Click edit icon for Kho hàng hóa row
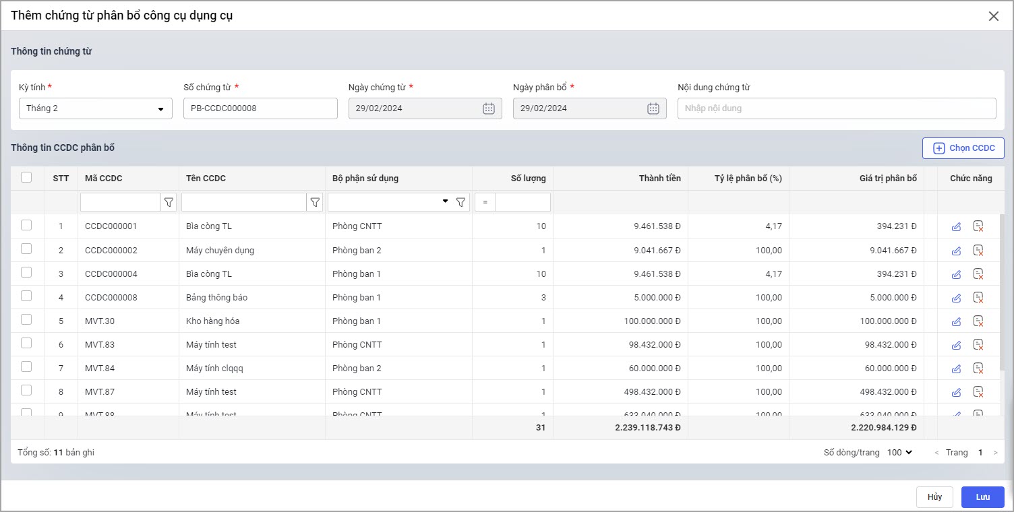This screenshot has height=512, width=1014. pyautogui.click(x=956, y=321)
